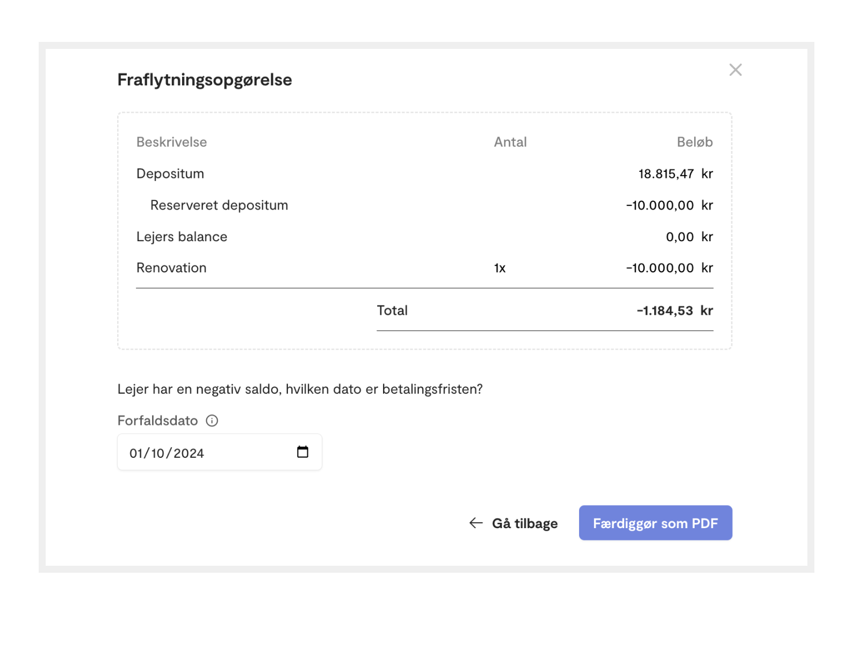Focus the Forfaldsdato date field
The height and width of the screenshot is (663, 852).
pos(220,452)
